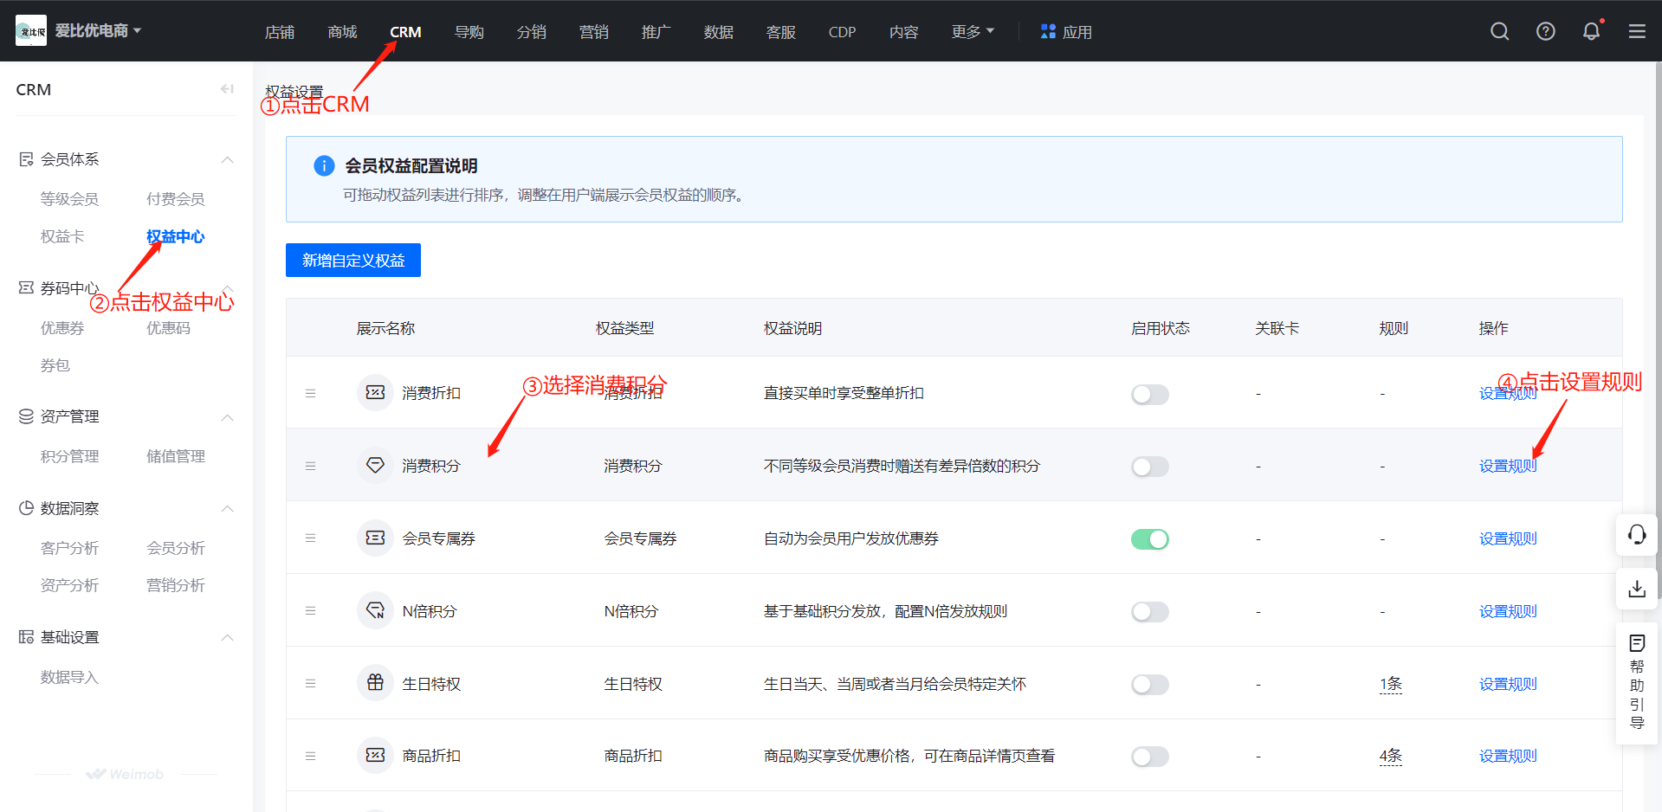Image resolution: width=1662 pixels, height=812 pixels.
Task: Open the 更多 dropdown in top nav
Action: coord(973,32)
